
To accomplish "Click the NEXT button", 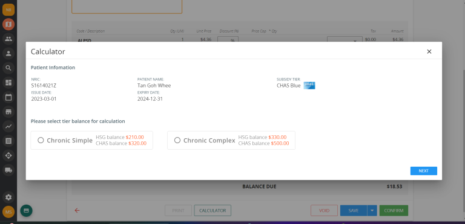I will pyautogui.click(x=423, y=171).
